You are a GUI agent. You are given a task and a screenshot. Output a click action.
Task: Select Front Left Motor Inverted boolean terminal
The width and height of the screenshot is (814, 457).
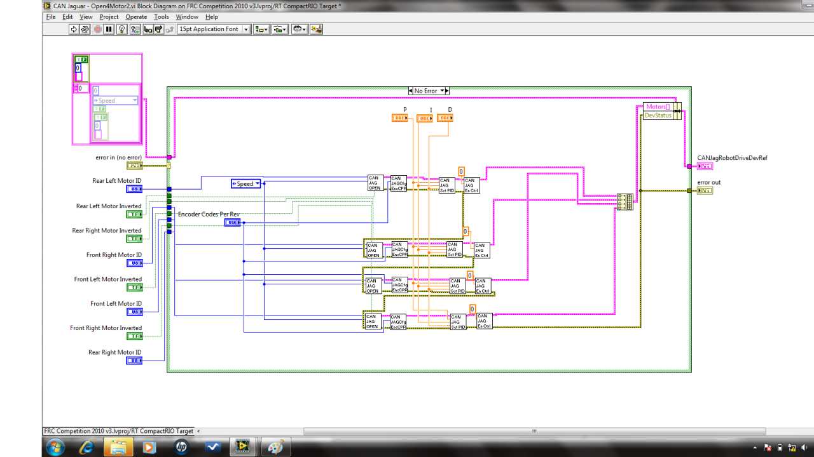tap(135, 288)
